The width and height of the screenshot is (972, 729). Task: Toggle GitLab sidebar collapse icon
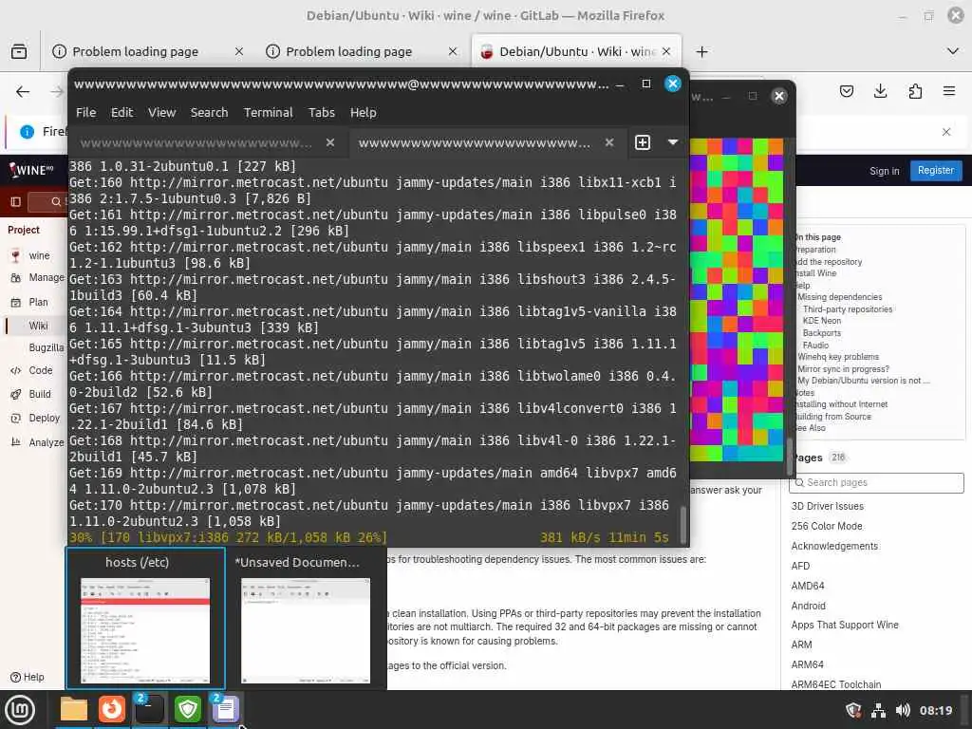(x=16, y=201)
